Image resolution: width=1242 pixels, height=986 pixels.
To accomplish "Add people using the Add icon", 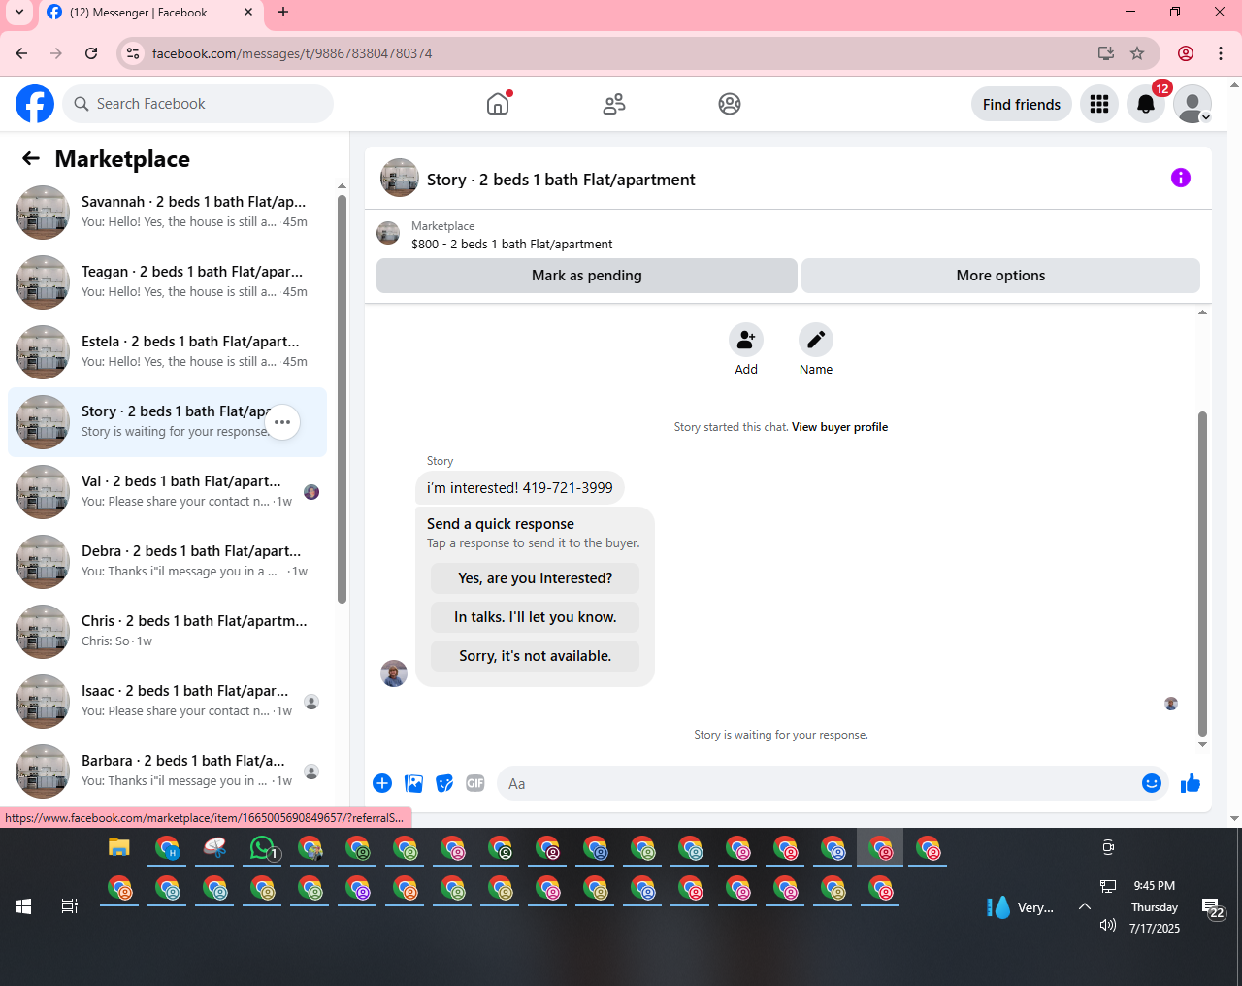I will pos(746,340).
